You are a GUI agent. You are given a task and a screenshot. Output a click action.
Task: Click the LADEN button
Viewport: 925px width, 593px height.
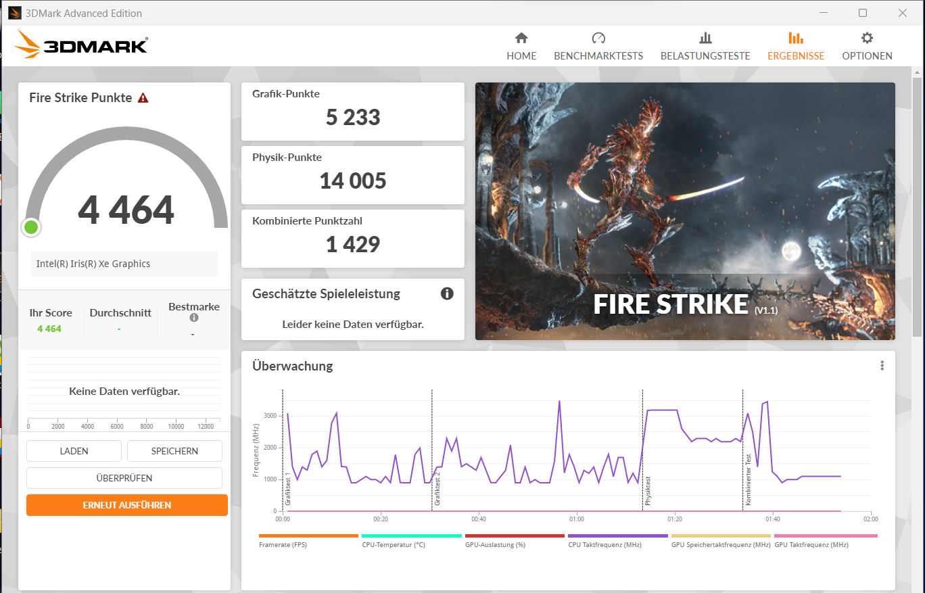pyautogui.click(x=74, y=451)
